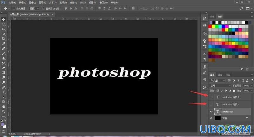254x137 pixels.
Task: Enable the 自动选择 checkbox
Action: [x=14, y=8]
